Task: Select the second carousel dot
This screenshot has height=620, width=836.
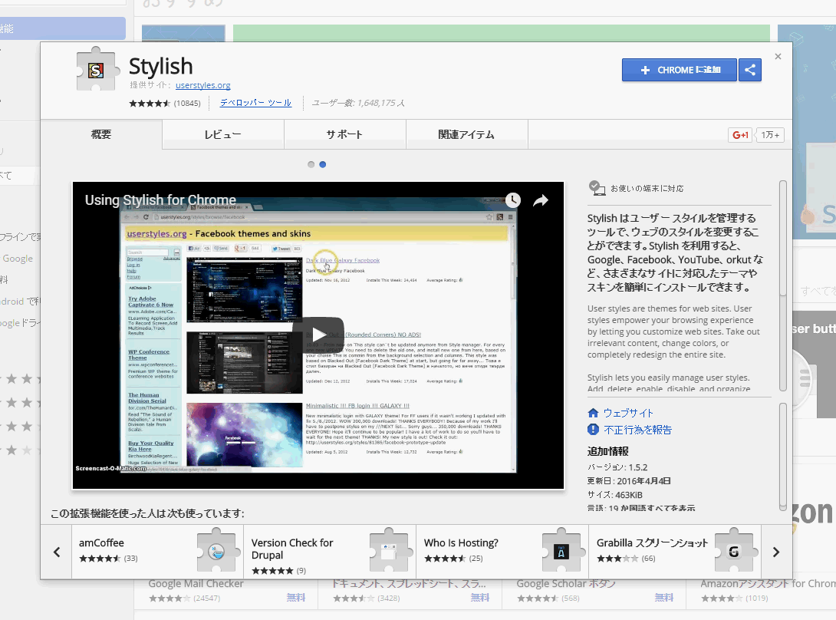Action: pyautogui.click(x=323, y=164)
